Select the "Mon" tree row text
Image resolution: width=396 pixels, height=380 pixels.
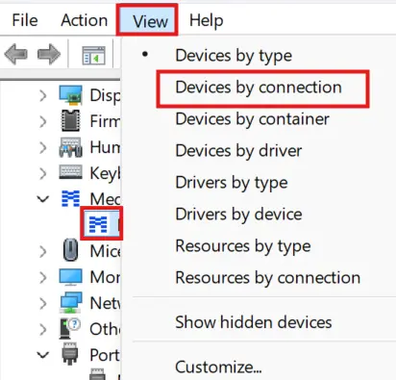(105, 277)
